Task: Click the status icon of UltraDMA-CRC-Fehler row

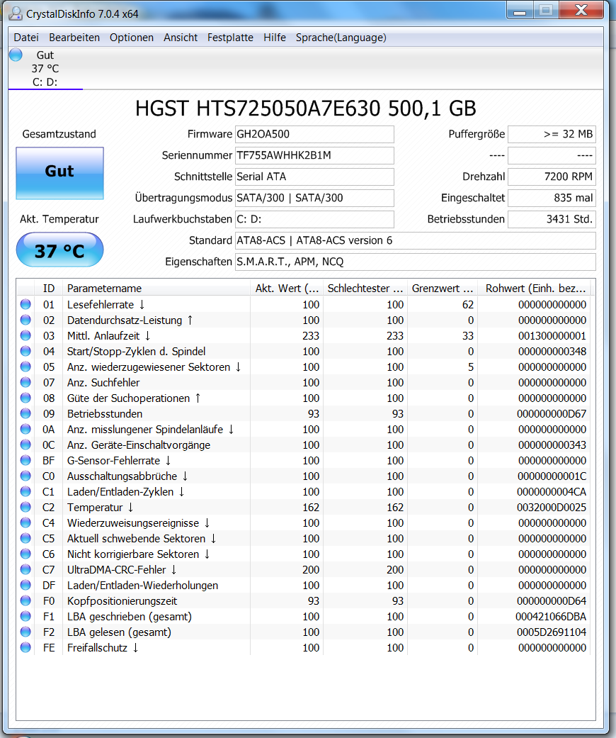Action: (x=25, y=569)
